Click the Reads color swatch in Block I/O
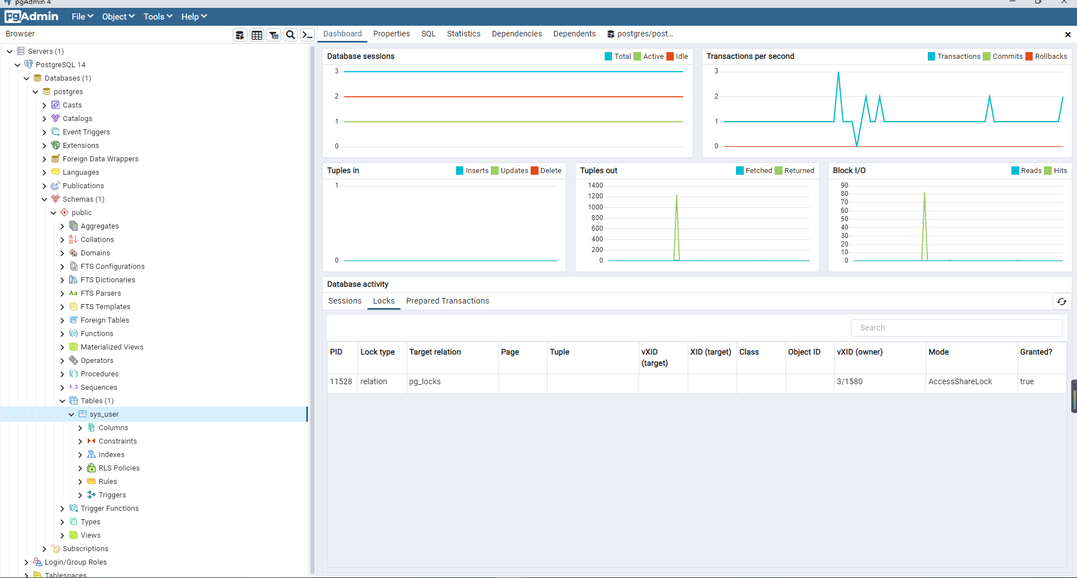Screen dimensions: 1077x578 click(1015, 171)
